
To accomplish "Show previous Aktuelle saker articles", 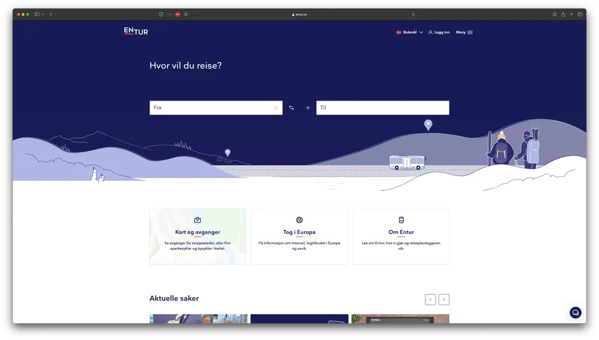I will coord(430,299).
